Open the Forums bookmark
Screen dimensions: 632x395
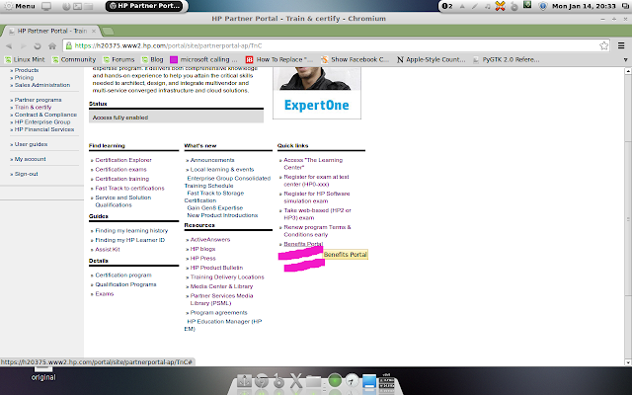(118, 59)
